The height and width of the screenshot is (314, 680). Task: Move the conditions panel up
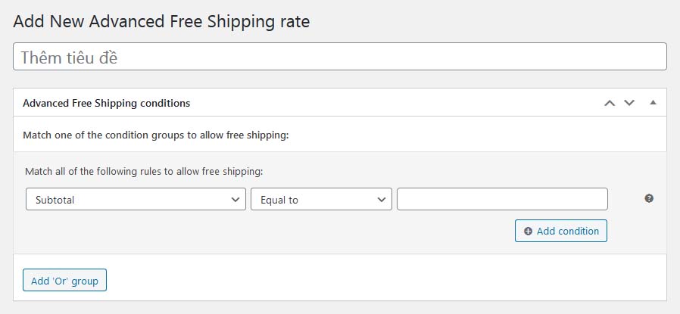(610, 103)
